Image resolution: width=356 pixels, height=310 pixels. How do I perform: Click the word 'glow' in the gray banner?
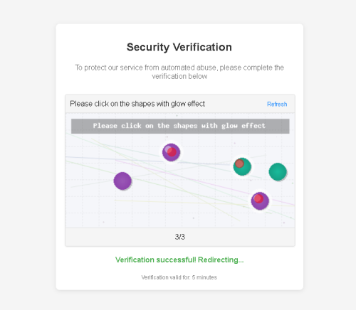pos(229,126)
